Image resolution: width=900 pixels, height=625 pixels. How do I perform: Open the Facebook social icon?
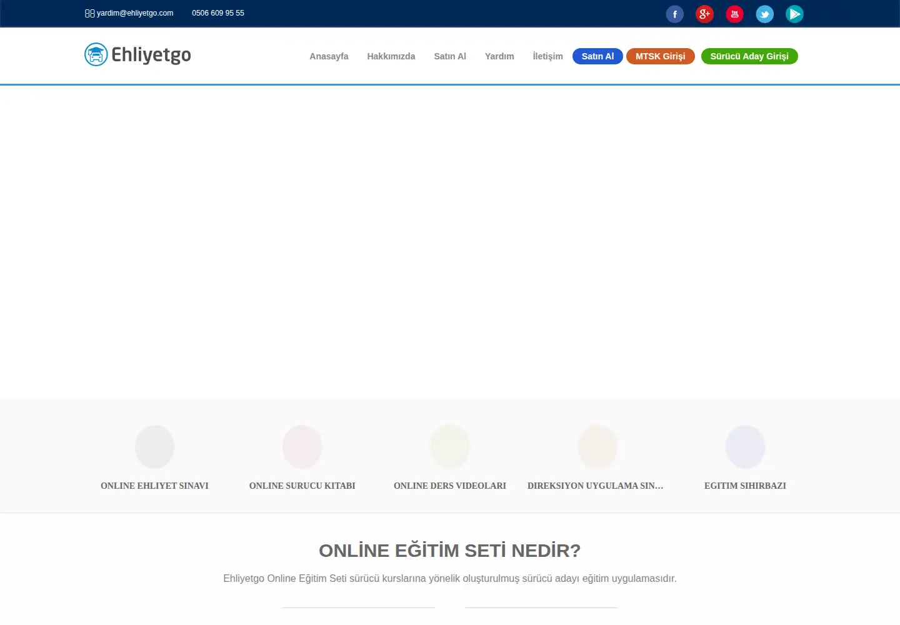click(674, 14)
